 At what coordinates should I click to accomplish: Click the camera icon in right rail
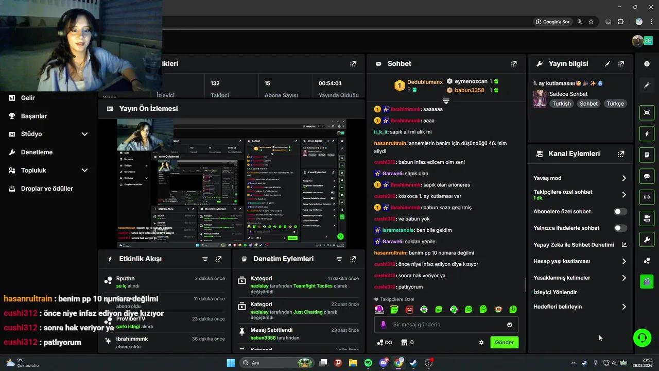coord(647,218)
